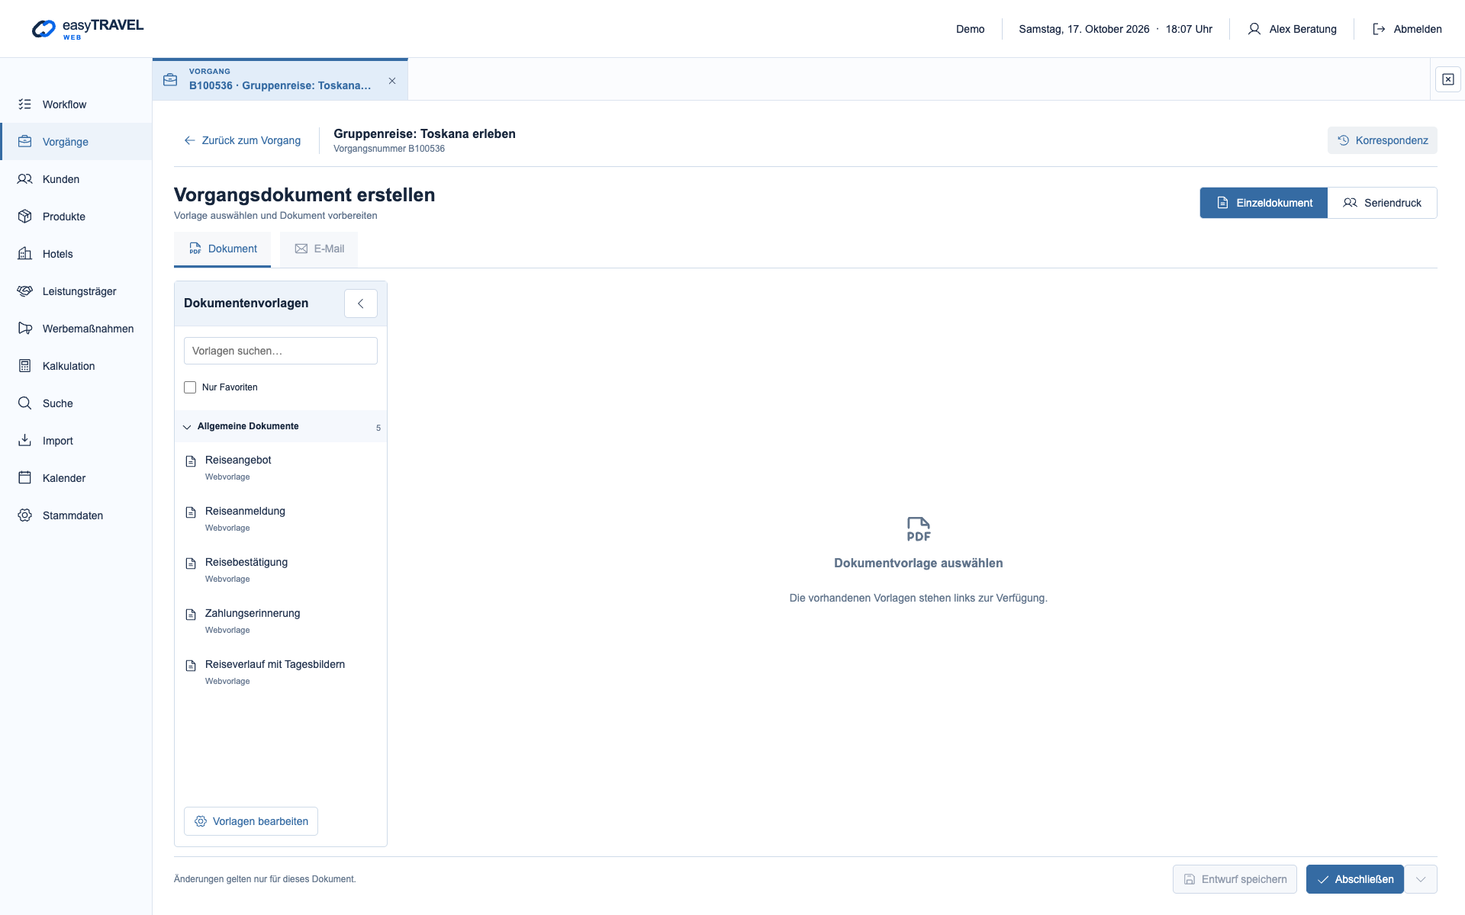The width and height of the screenshot is (1465, 915).
Task: Open Kunden in the sidebar
Action: point(76,179)
